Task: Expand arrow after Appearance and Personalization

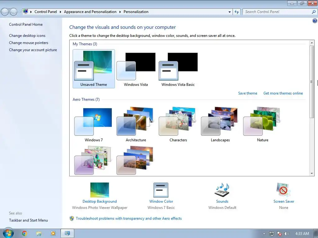Action: [120, 12]
